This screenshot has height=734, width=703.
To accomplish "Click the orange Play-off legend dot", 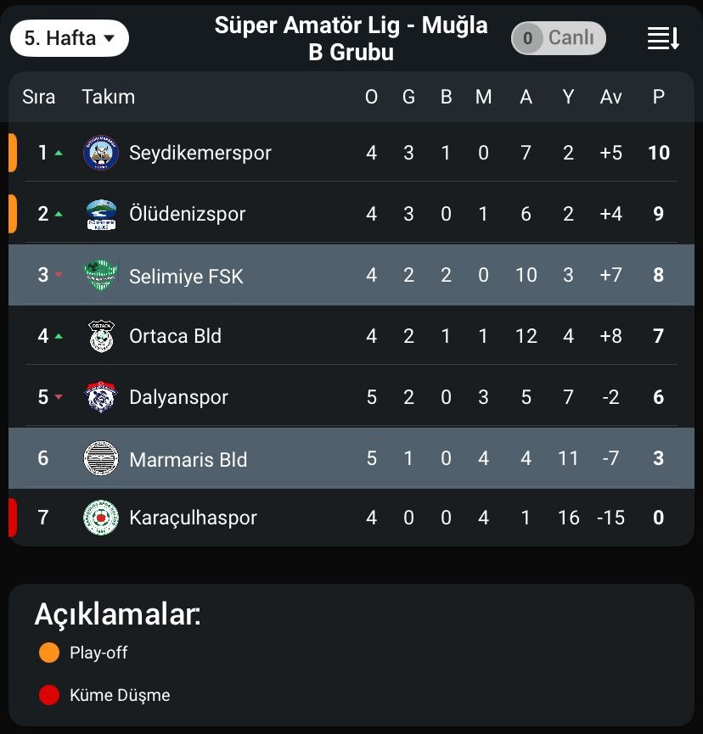I will pos(49,653).
